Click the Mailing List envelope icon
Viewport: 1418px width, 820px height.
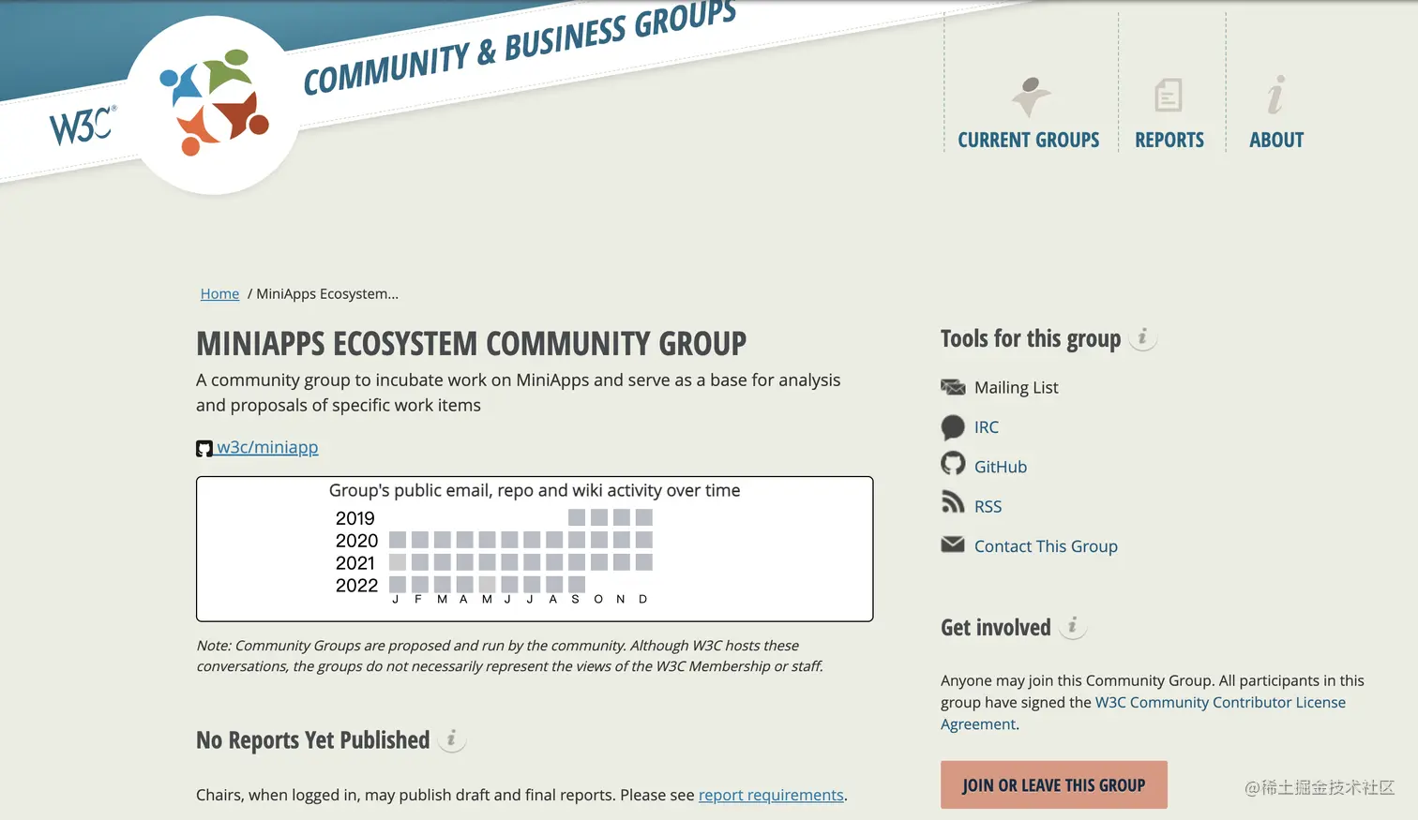tap(953, 387)
